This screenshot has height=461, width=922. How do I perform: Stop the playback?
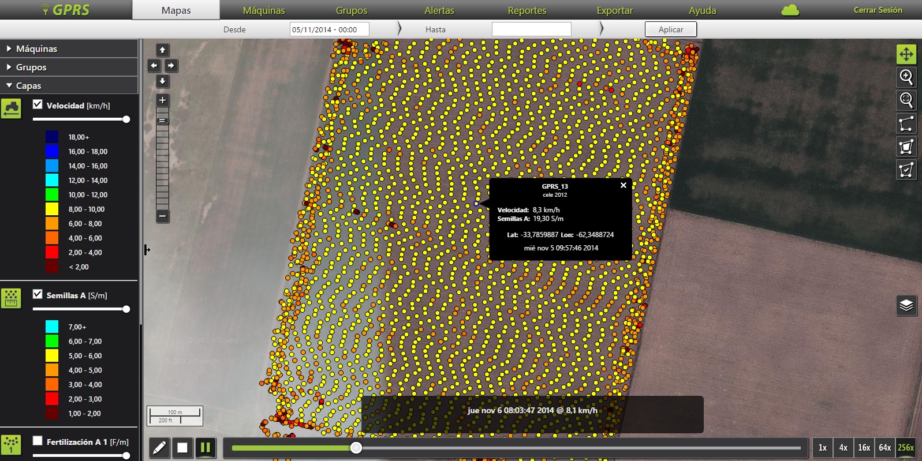[182, 448]
